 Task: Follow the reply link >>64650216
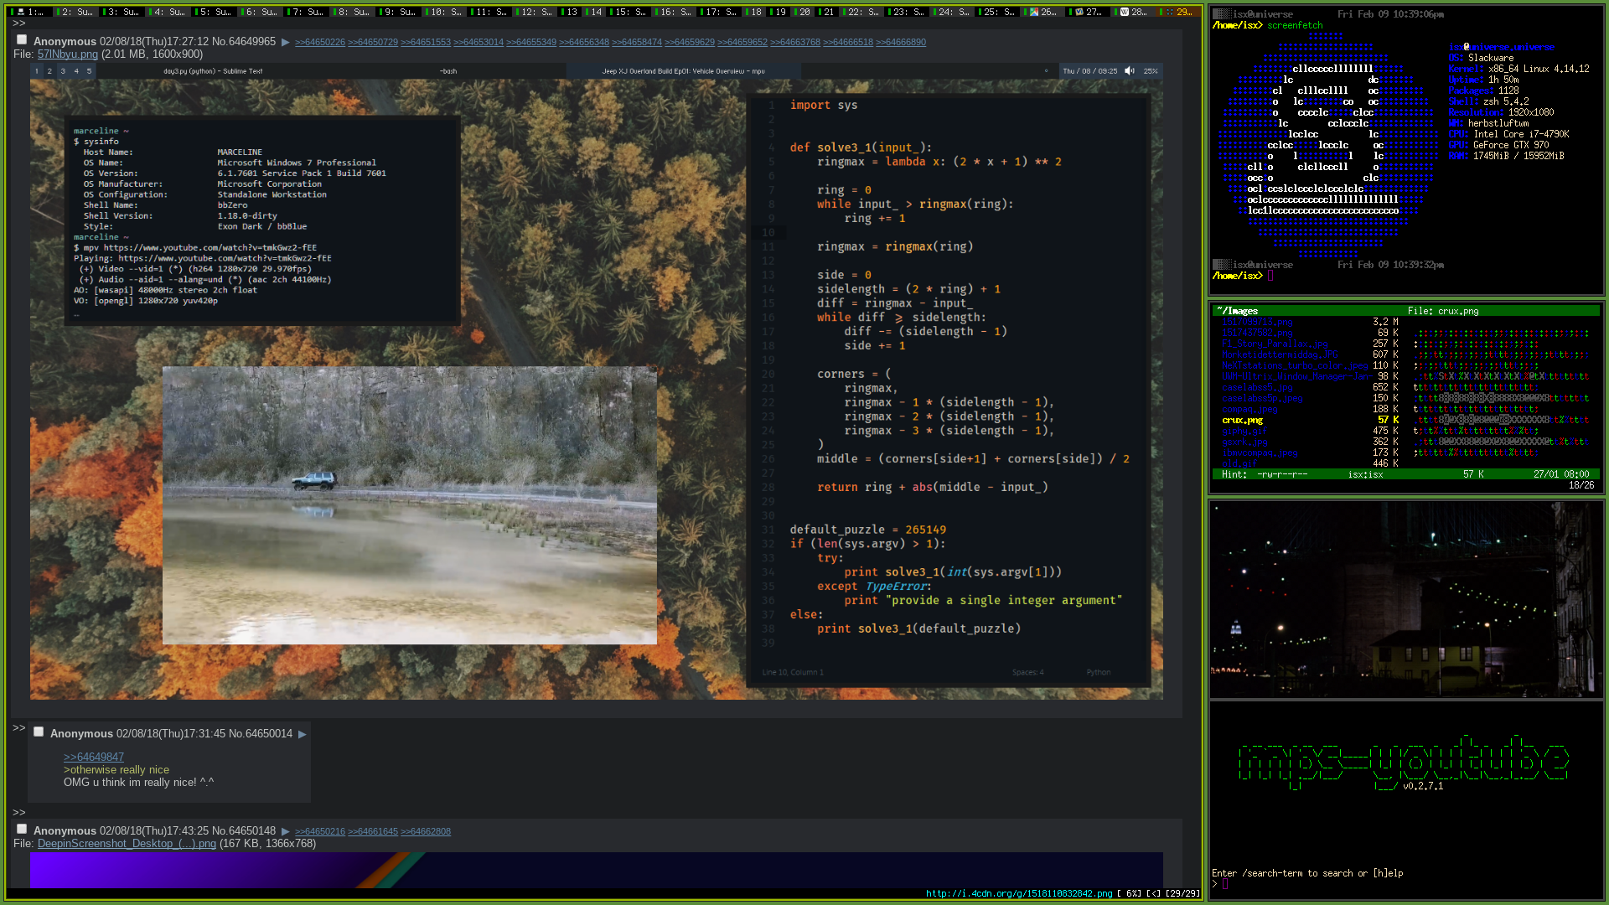click(320, 831)
